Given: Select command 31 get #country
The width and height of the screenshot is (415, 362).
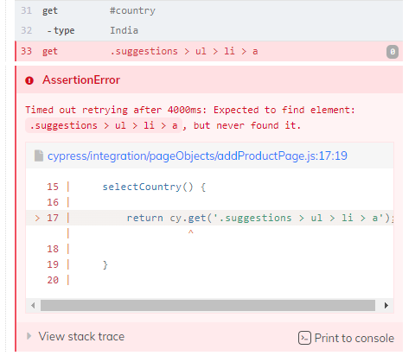Looking at the screenshot, I should pyautogui.click(x=209, y=10).
